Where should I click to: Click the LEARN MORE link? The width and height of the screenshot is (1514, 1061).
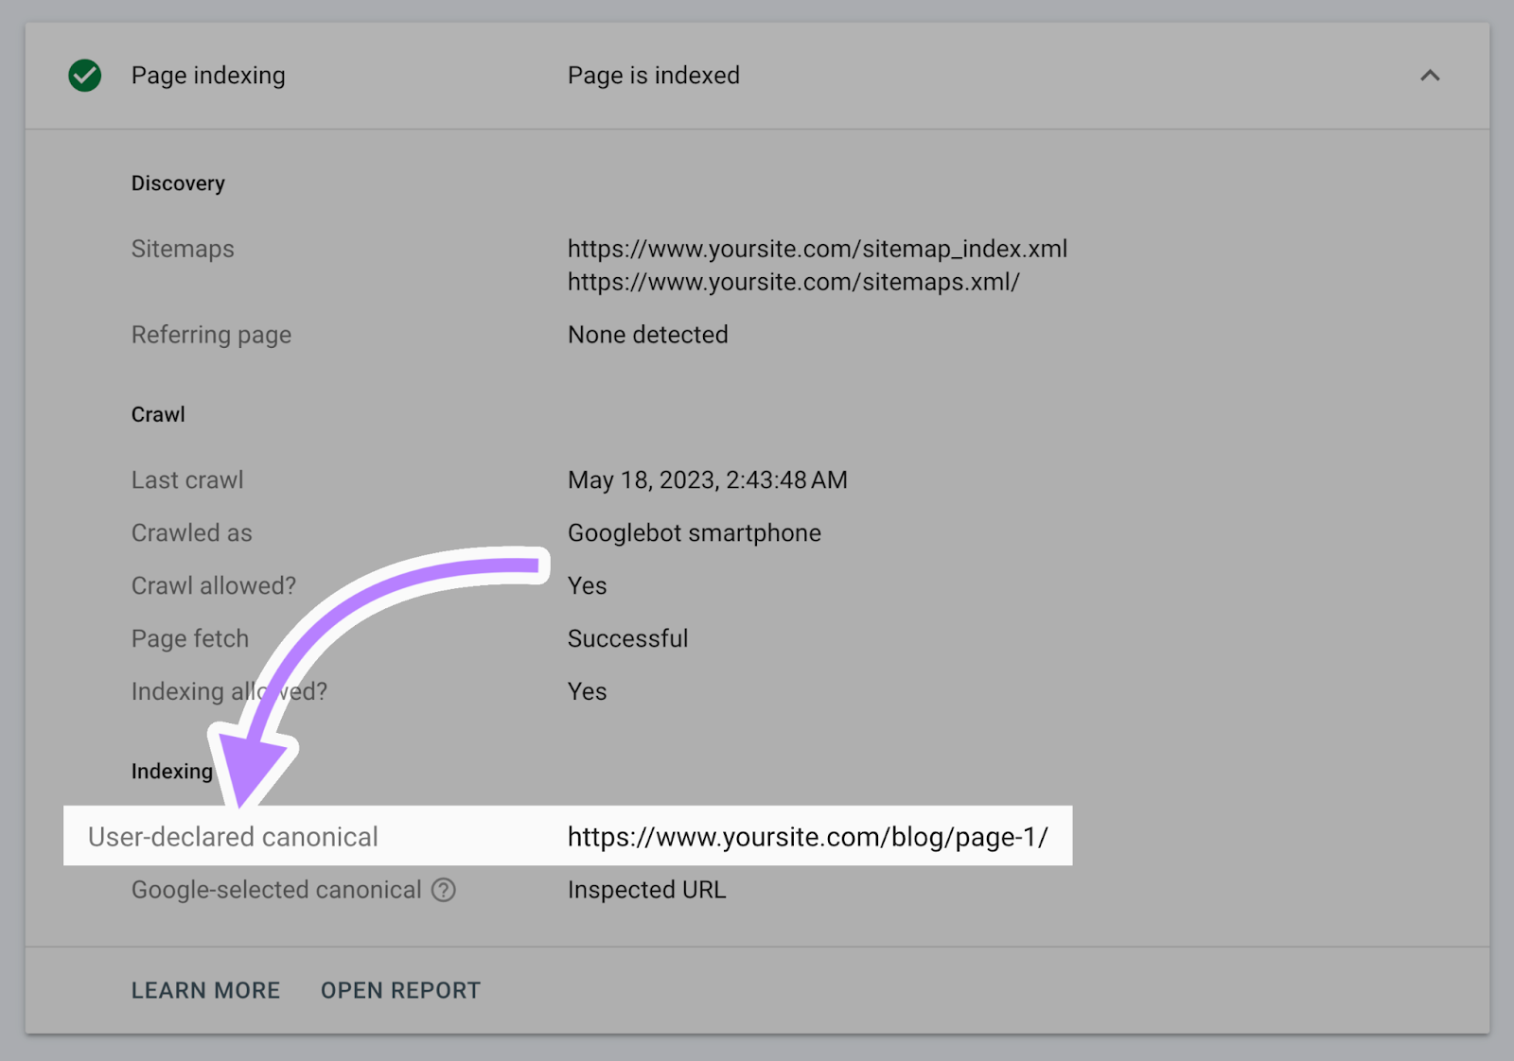(x=205, y=990)
